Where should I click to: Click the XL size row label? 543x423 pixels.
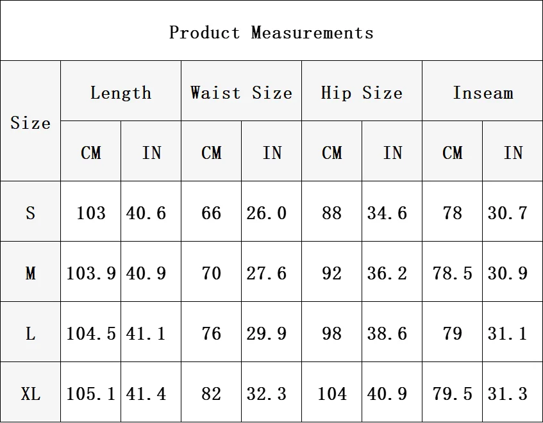point(31,392)
